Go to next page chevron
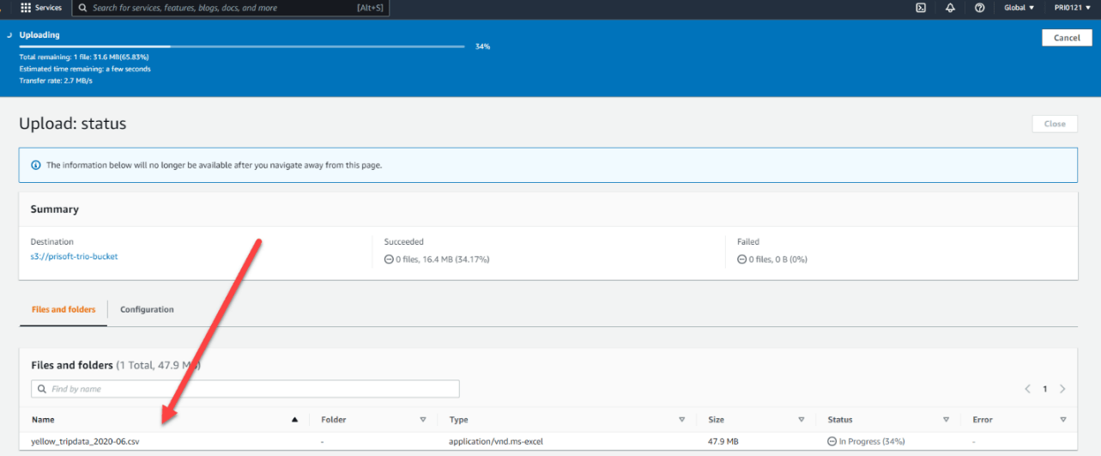Viewport: 1101px width, 456px height. click(x=1062, y=389)
